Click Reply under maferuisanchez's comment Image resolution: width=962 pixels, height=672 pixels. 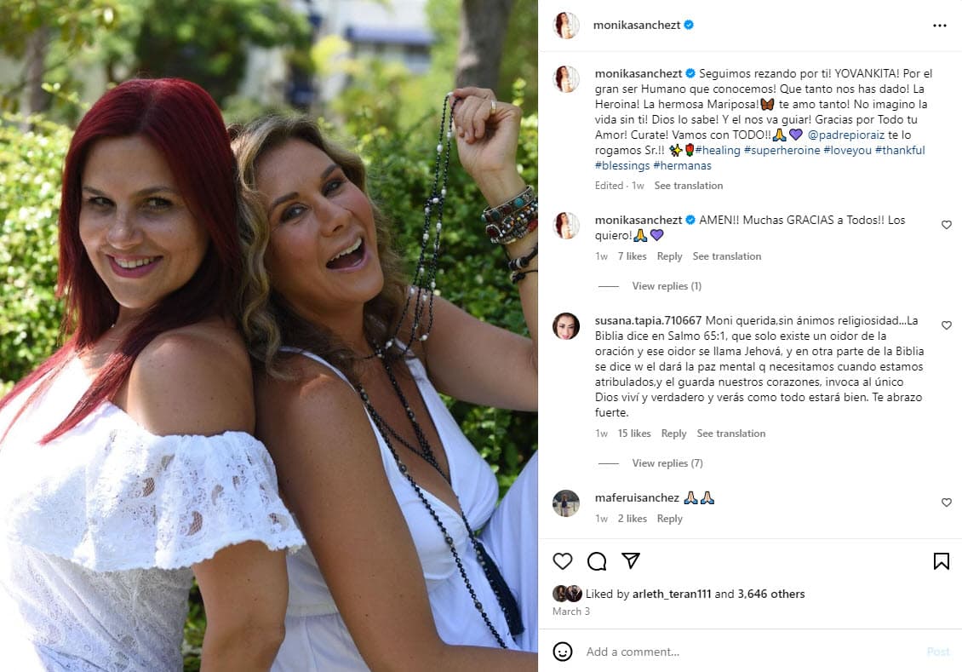point(670,518)
